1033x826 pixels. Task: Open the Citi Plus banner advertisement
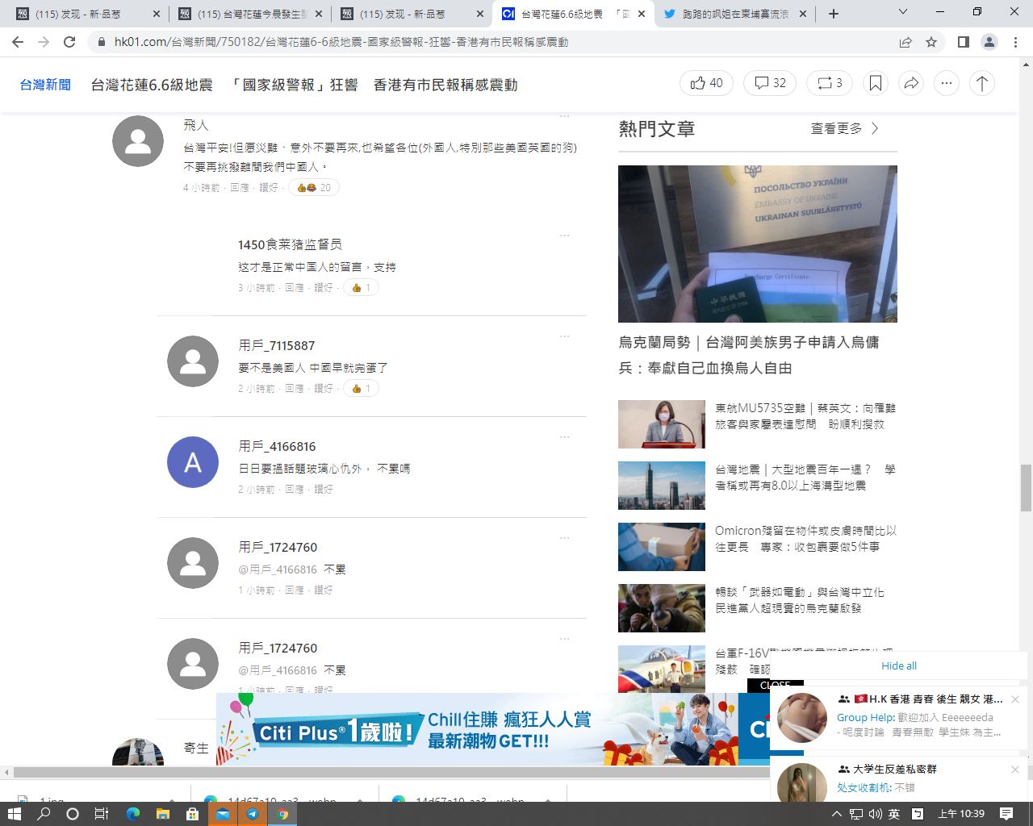[x=492, y=728]
